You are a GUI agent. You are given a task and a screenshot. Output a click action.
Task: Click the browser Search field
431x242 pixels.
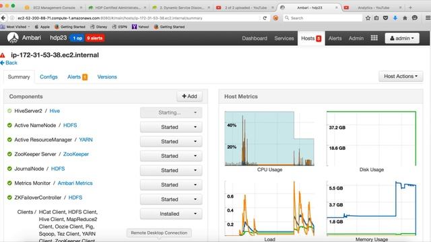[323, 18]
